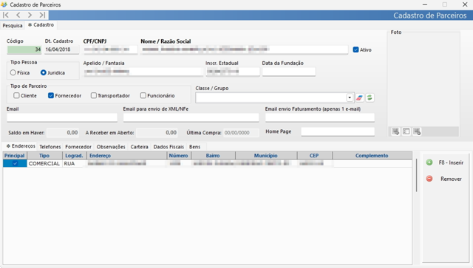Open the Fornecedor sub-tab

[x=78, y=147]
